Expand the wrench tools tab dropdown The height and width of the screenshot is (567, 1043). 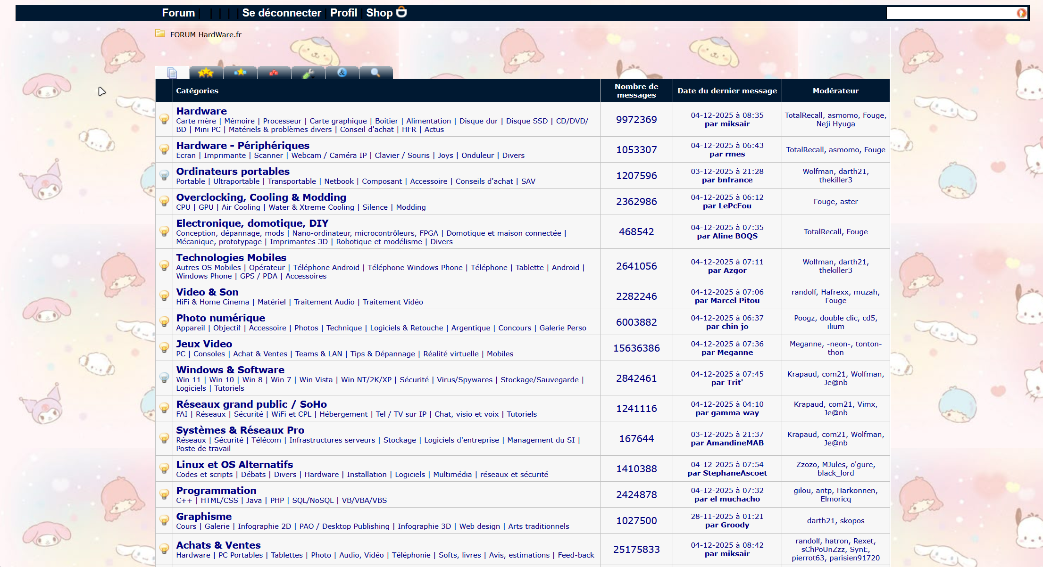coord(308,73)
